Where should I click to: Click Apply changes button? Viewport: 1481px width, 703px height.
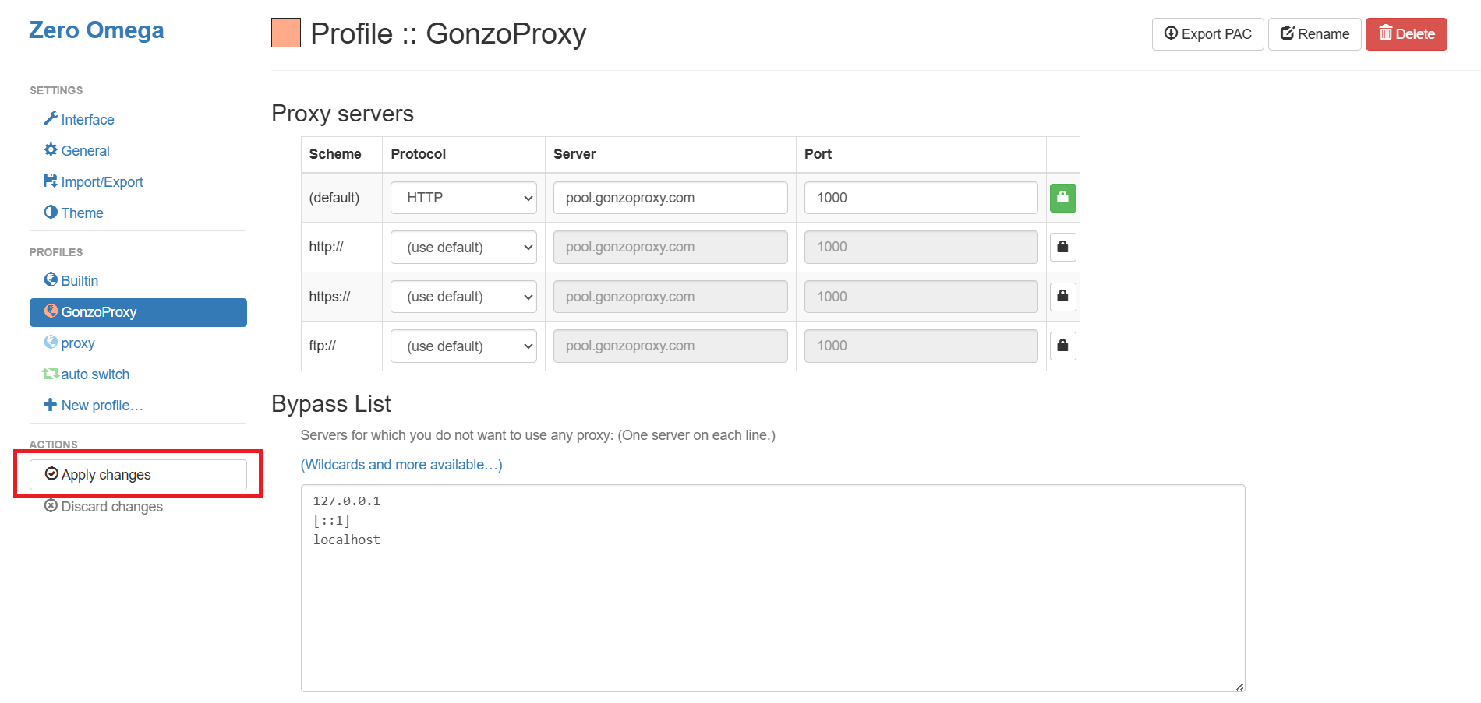pos(138,475)
